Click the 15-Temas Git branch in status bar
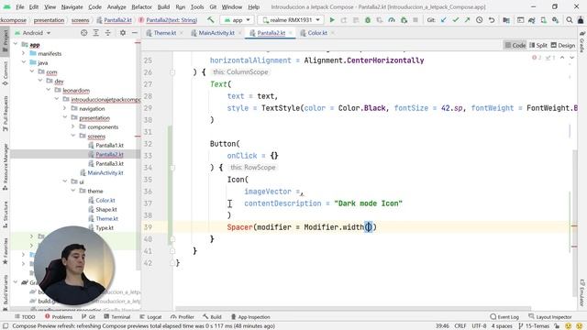Viewport: 587px width, 330px height. (x=534, y=326)
